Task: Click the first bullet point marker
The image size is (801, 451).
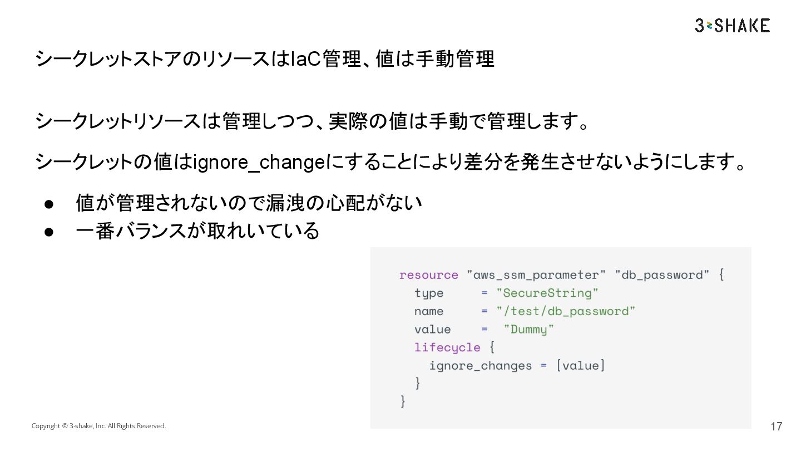Action: [x=48, y=204]
